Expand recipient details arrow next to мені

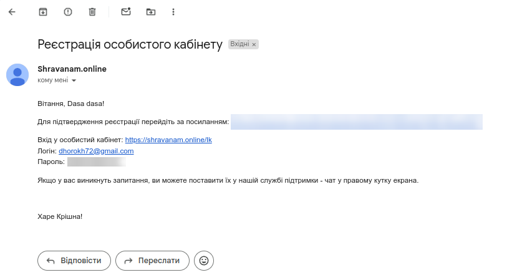[74, 81]
